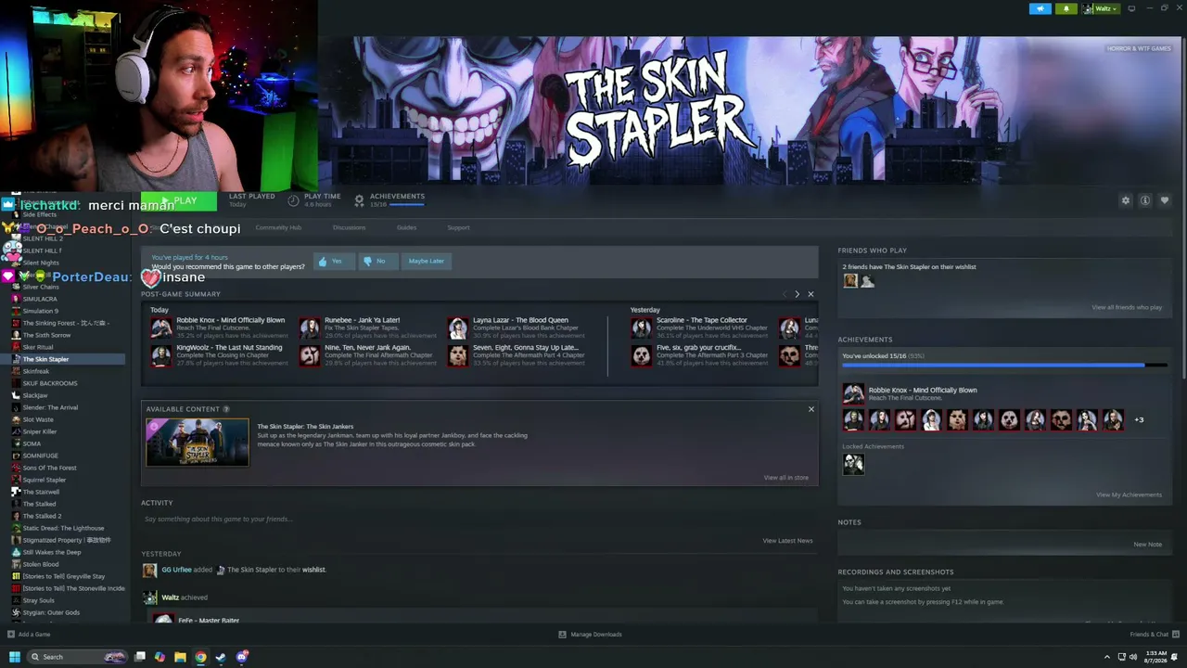Switch to the Community Hub tab
Image resolution: width=1187 pixels, height=668 pixels.
(278, 227)
